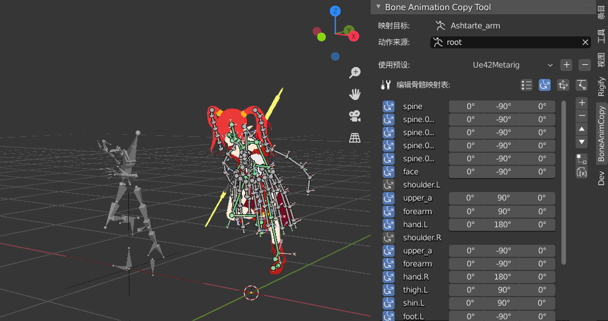Click the hand.R row 180° rotation field

tap(503, 277)
